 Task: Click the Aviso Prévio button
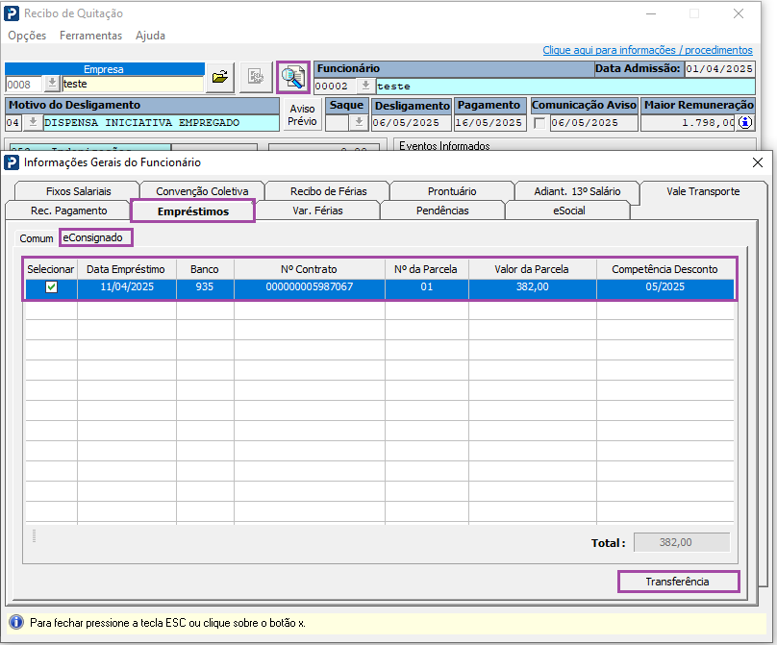[x=302, y=115]
